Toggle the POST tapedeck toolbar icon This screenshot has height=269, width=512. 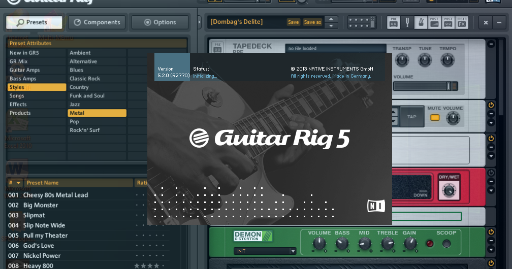pos(448,22)
